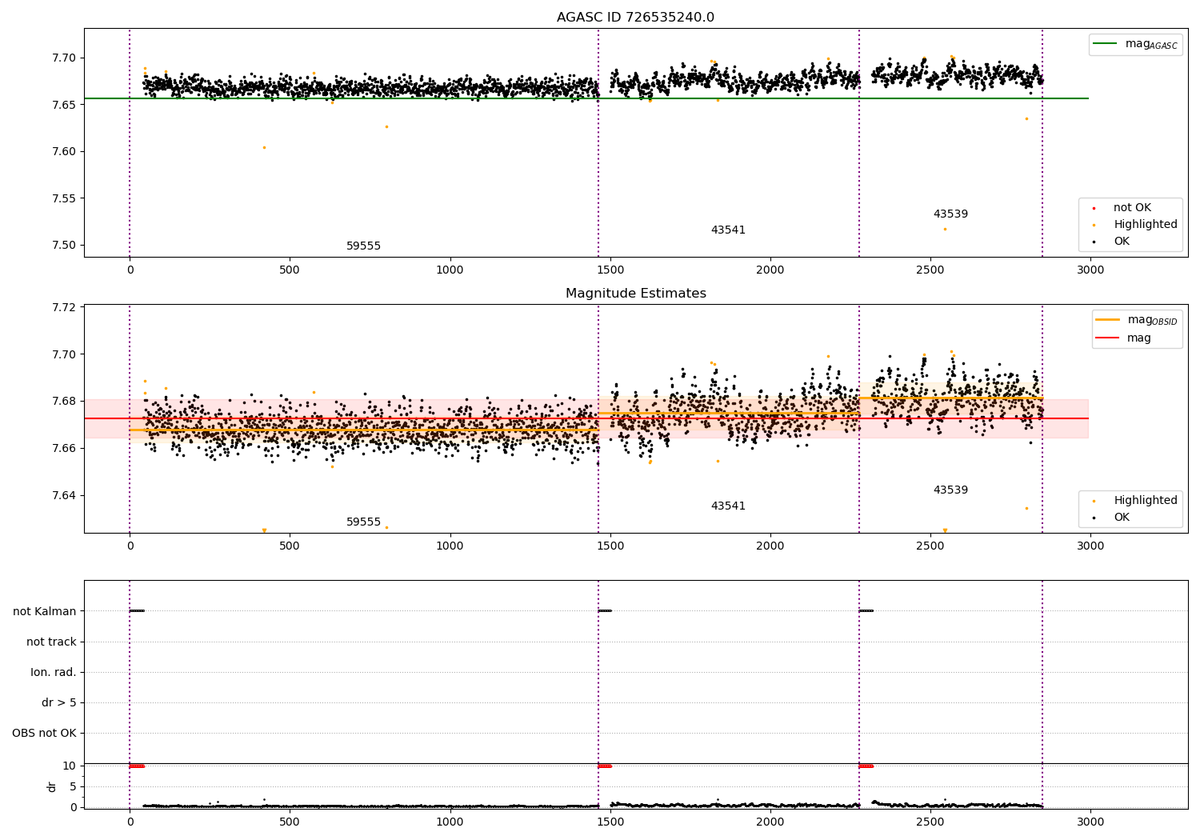Click the 43539 annotation in the Magnitude Estimates plot
The width and height of the screenshot is (1200, 840).
[950, 490]
